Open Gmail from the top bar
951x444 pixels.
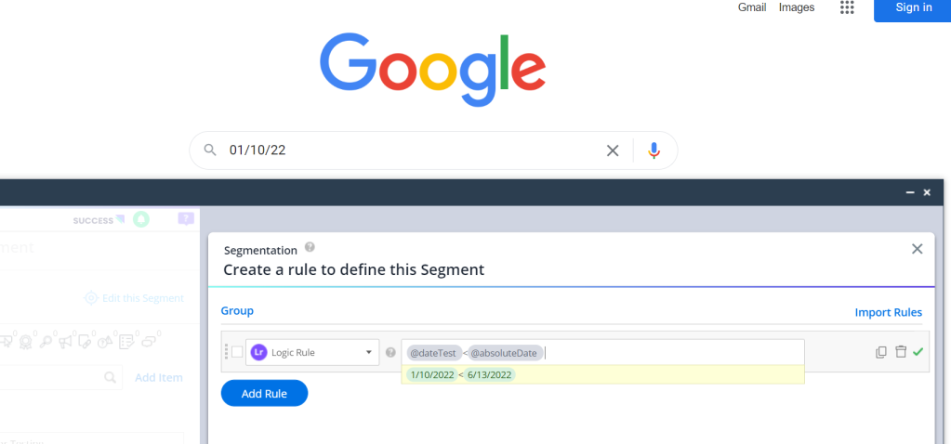pos(752,7)
